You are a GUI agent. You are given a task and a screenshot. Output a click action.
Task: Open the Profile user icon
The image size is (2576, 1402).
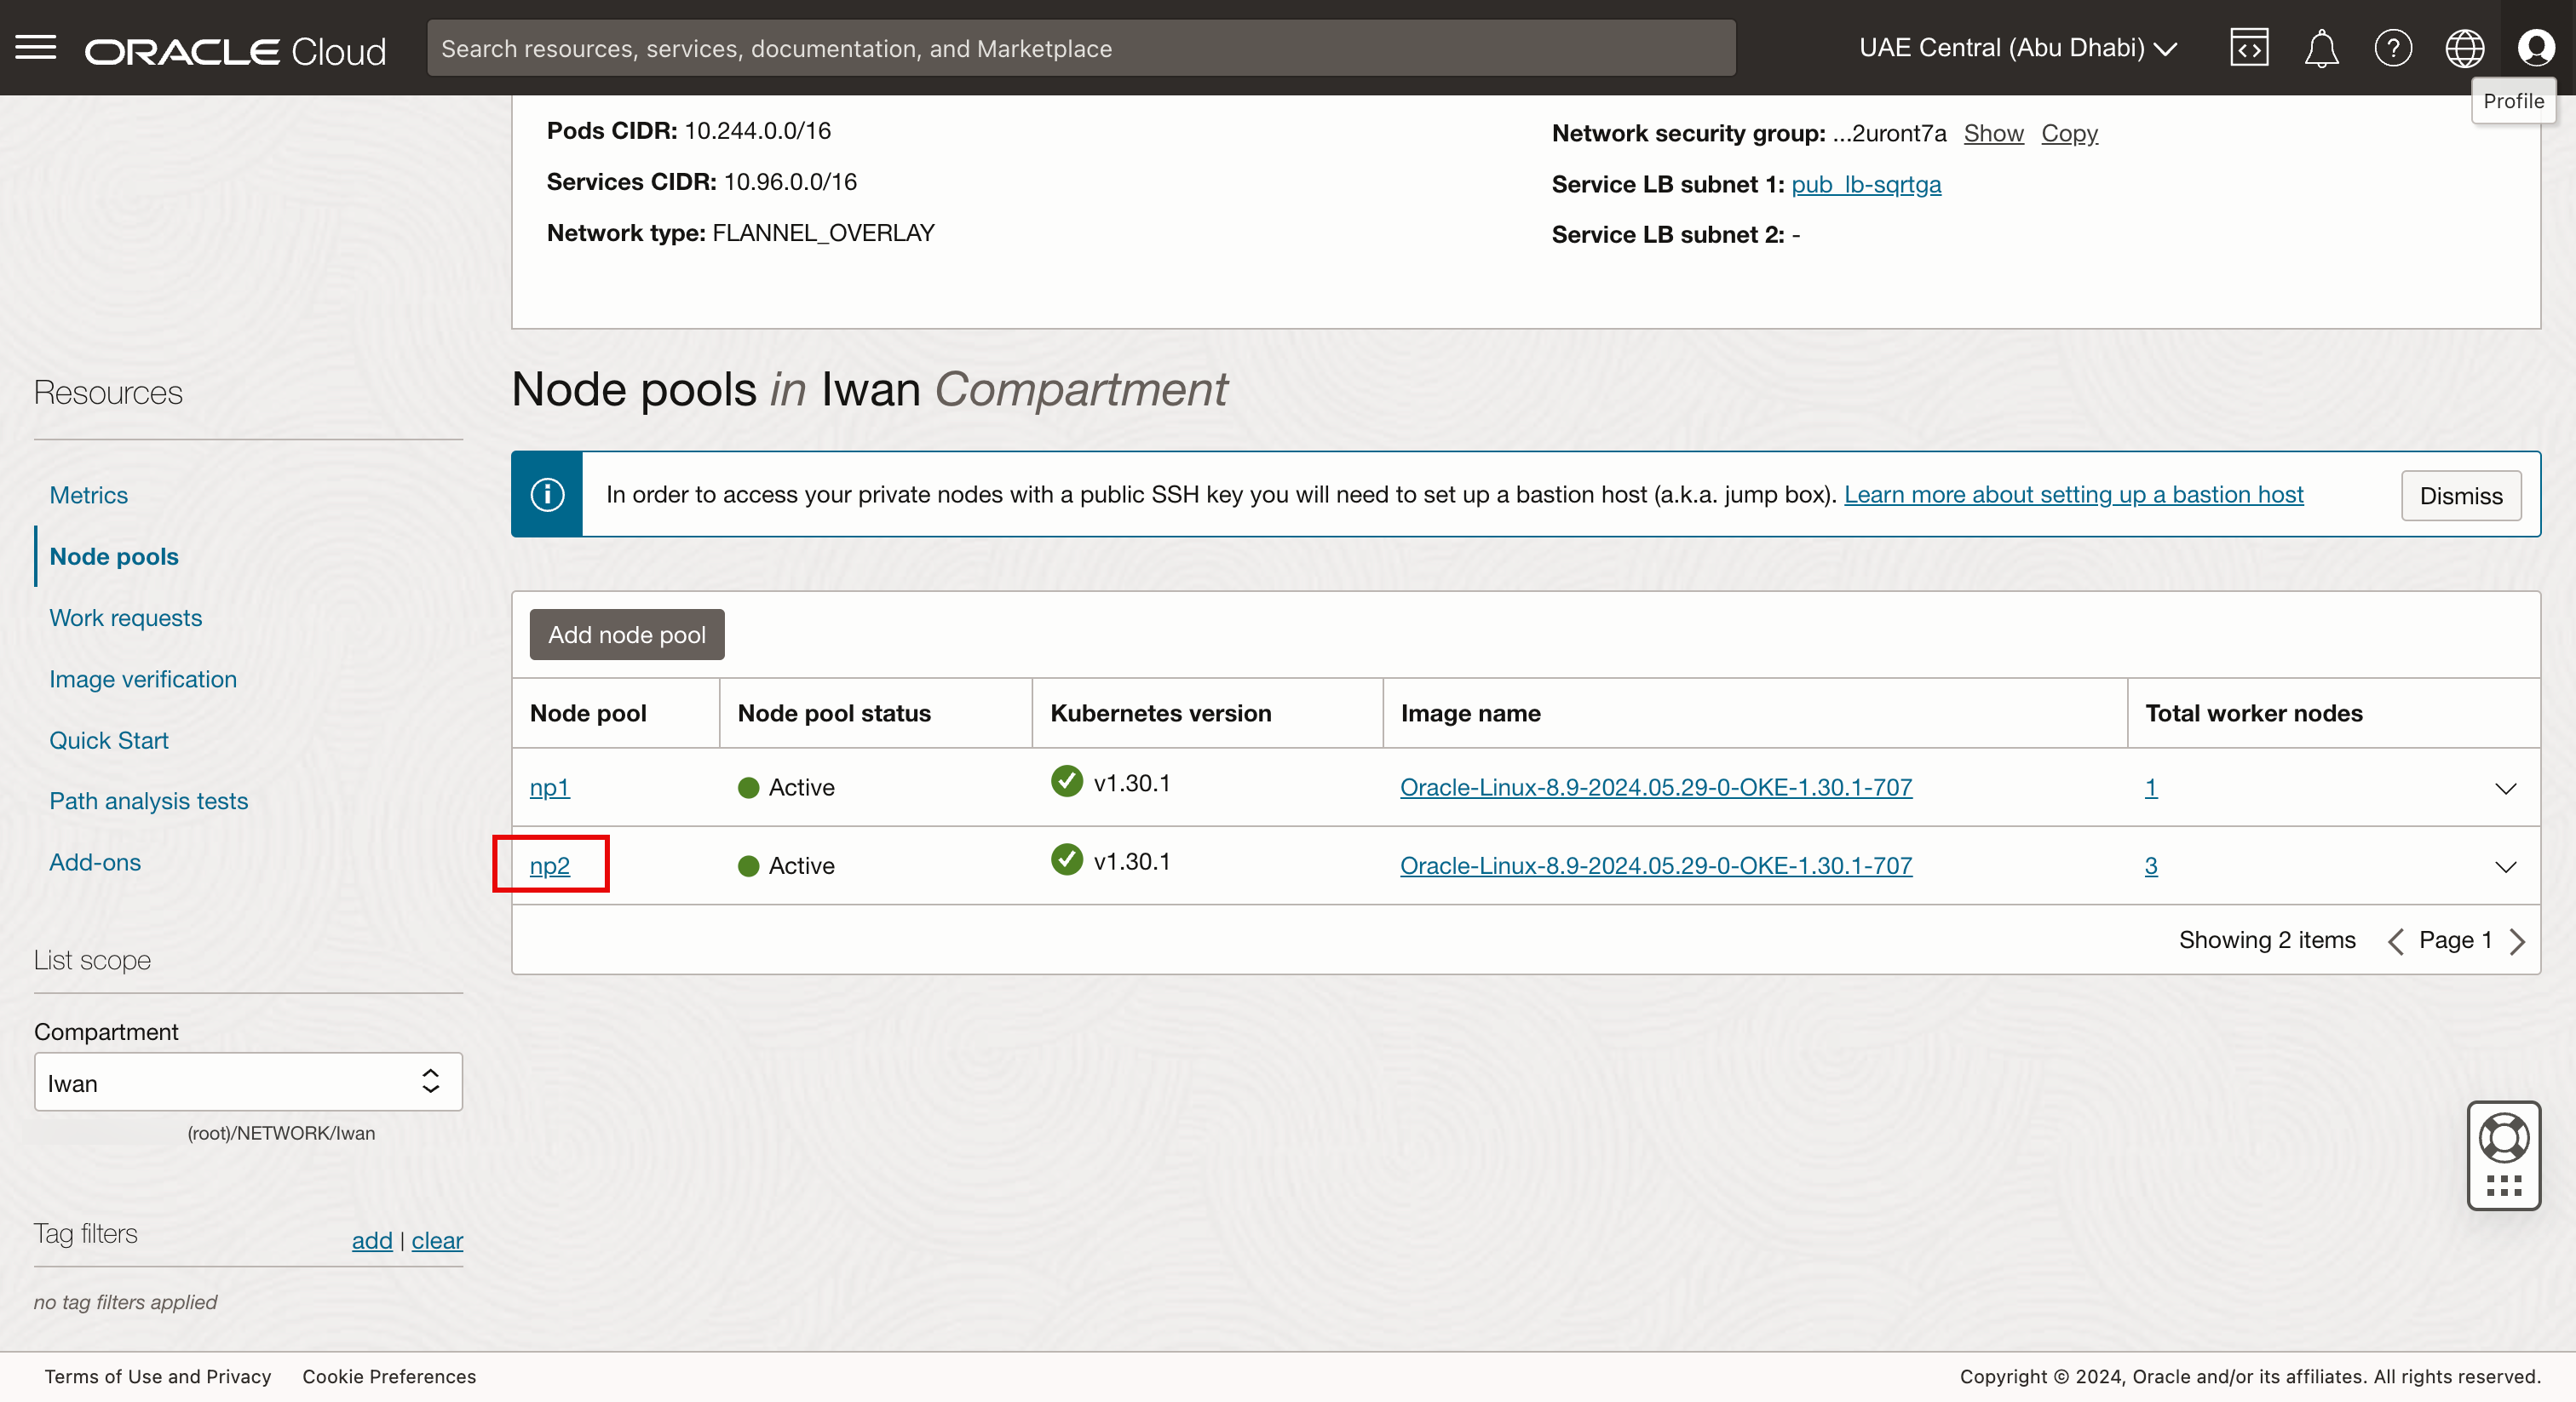2535,47
